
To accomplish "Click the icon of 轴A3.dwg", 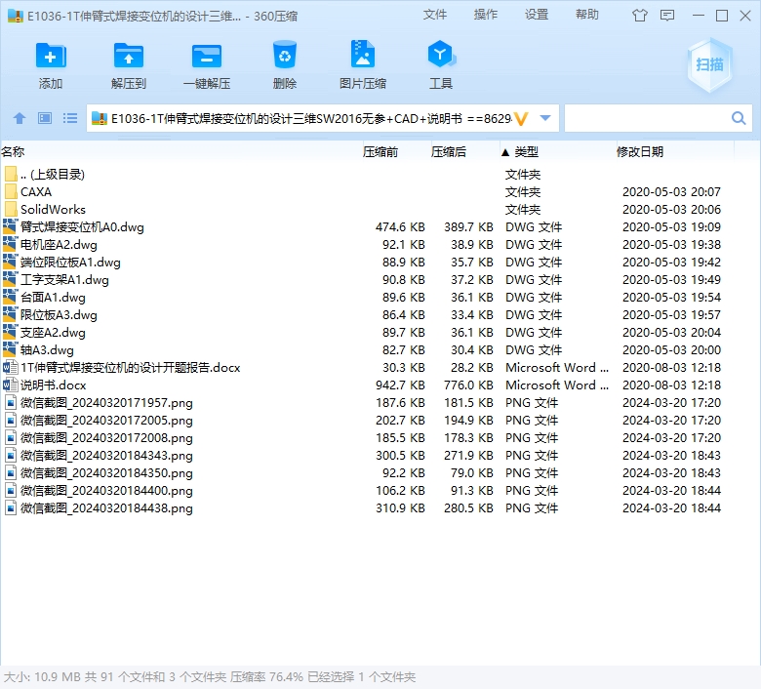I will [10, 349].
